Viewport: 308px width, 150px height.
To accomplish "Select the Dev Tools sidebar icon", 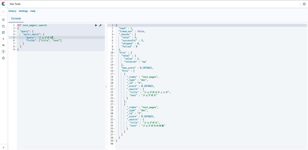I will (3, 52).
